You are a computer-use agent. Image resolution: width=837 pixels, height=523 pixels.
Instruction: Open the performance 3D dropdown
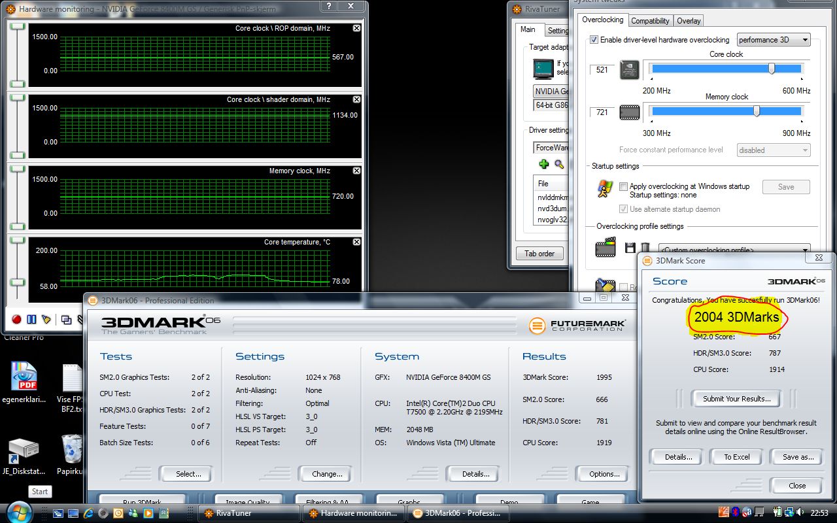coord(774,40)
